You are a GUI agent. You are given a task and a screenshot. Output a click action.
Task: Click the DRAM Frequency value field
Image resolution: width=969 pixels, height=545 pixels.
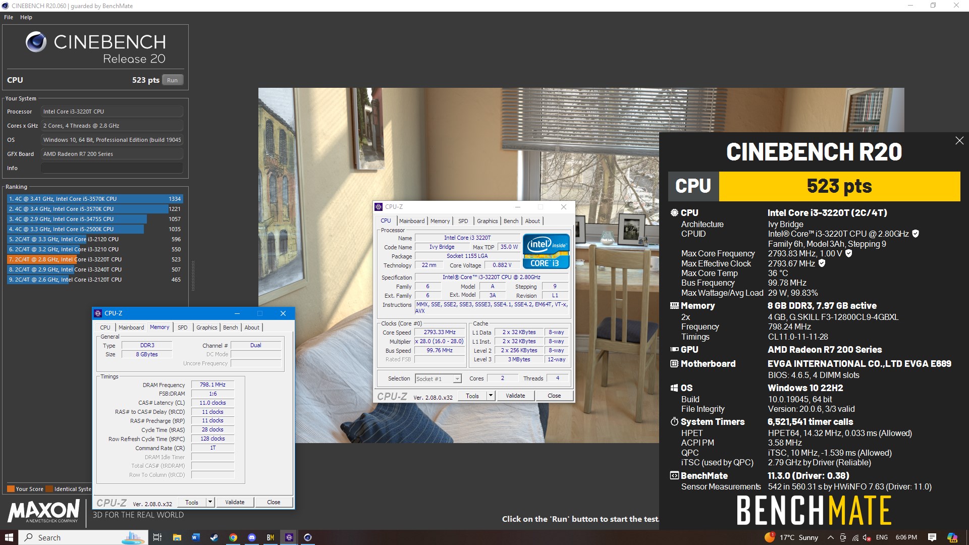tap(212, 385)
